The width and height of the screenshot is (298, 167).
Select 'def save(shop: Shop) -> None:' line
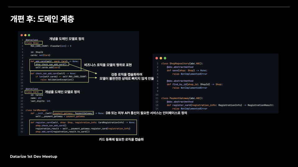[x=187, y=71]
